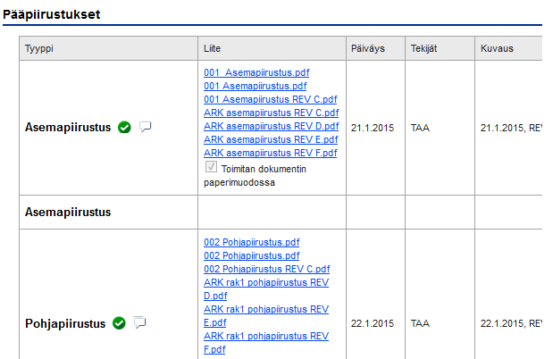
Task: Open 'ARK asemapiirustus REV F.pdf'
Action: coord(271,153)
